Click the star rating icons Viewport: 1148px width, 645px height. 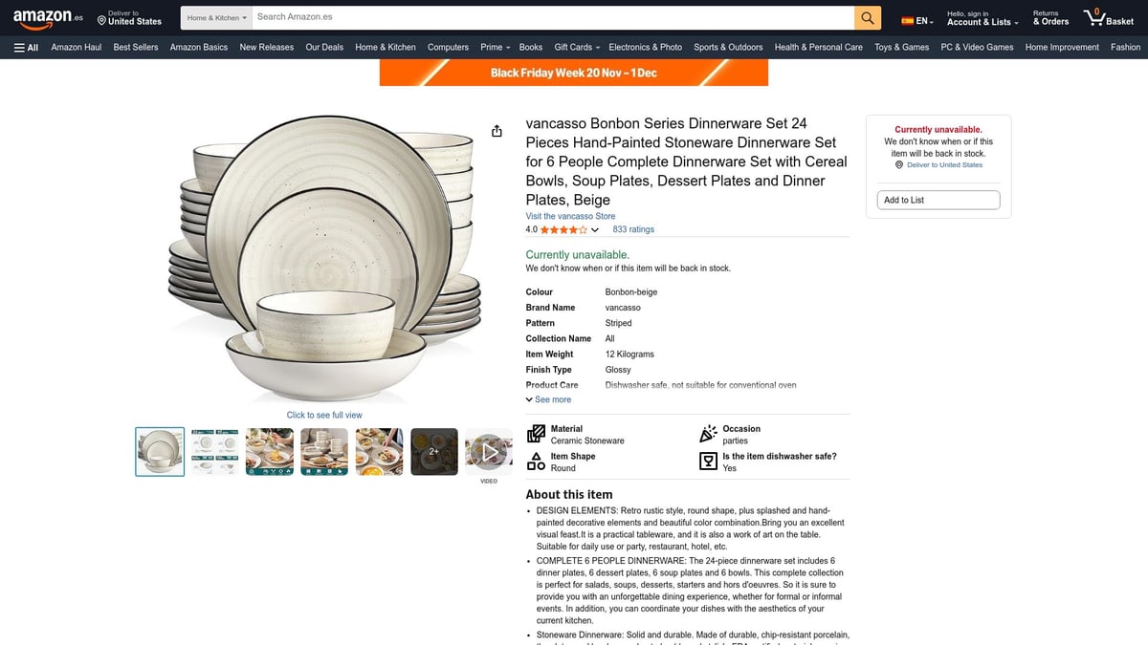(x=563, y=230)
